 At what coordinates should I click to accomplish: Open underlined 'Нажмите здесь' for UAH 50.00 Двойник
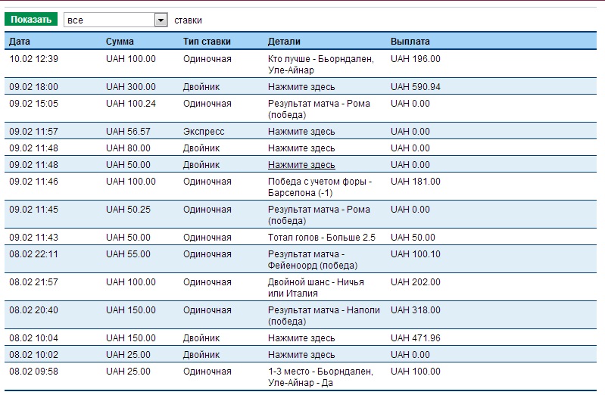pyautogui.click(x=301, y=165)
